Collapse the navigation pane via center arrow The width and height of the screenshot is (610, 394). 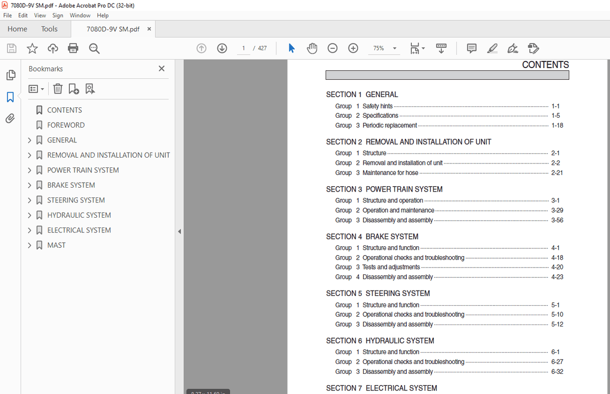[x=180, y=230]
